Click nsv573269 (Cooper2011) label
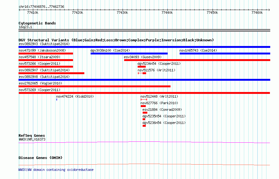Viewport: 279px width, 179px height. 39,90
